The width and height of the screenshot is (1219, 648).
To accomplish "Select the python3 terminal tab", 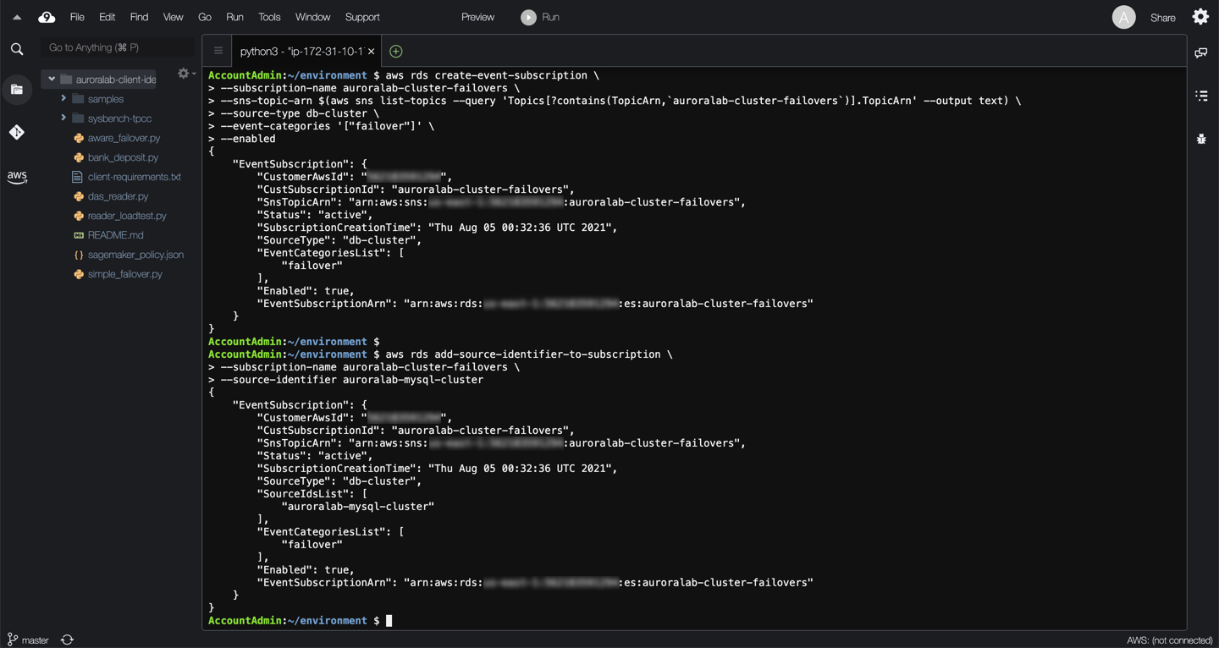I will pyautogui.click(x=301, y=52).
